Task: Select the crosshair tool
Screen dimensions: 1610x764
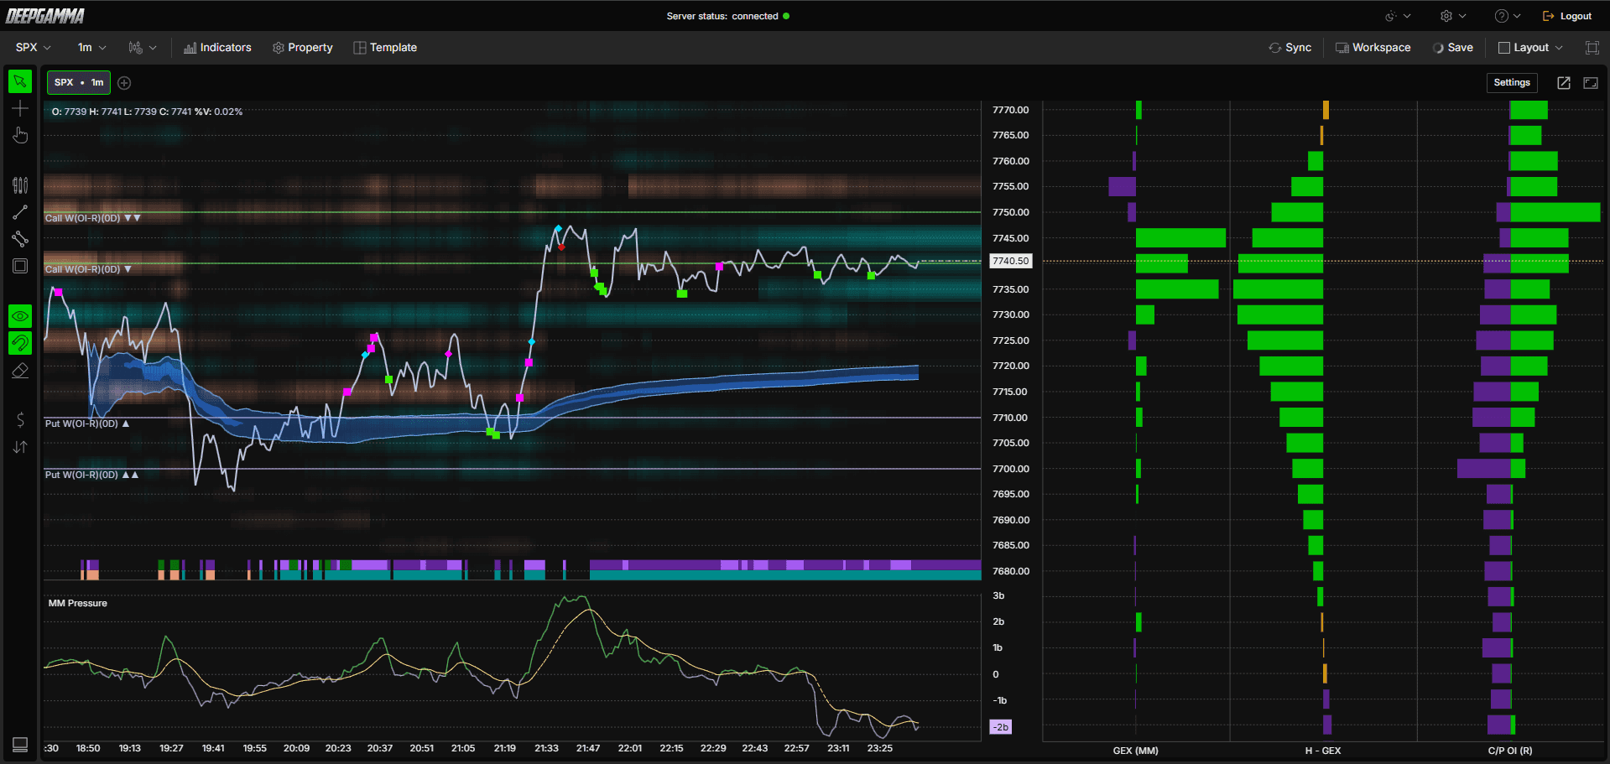Action: point(20,108)
